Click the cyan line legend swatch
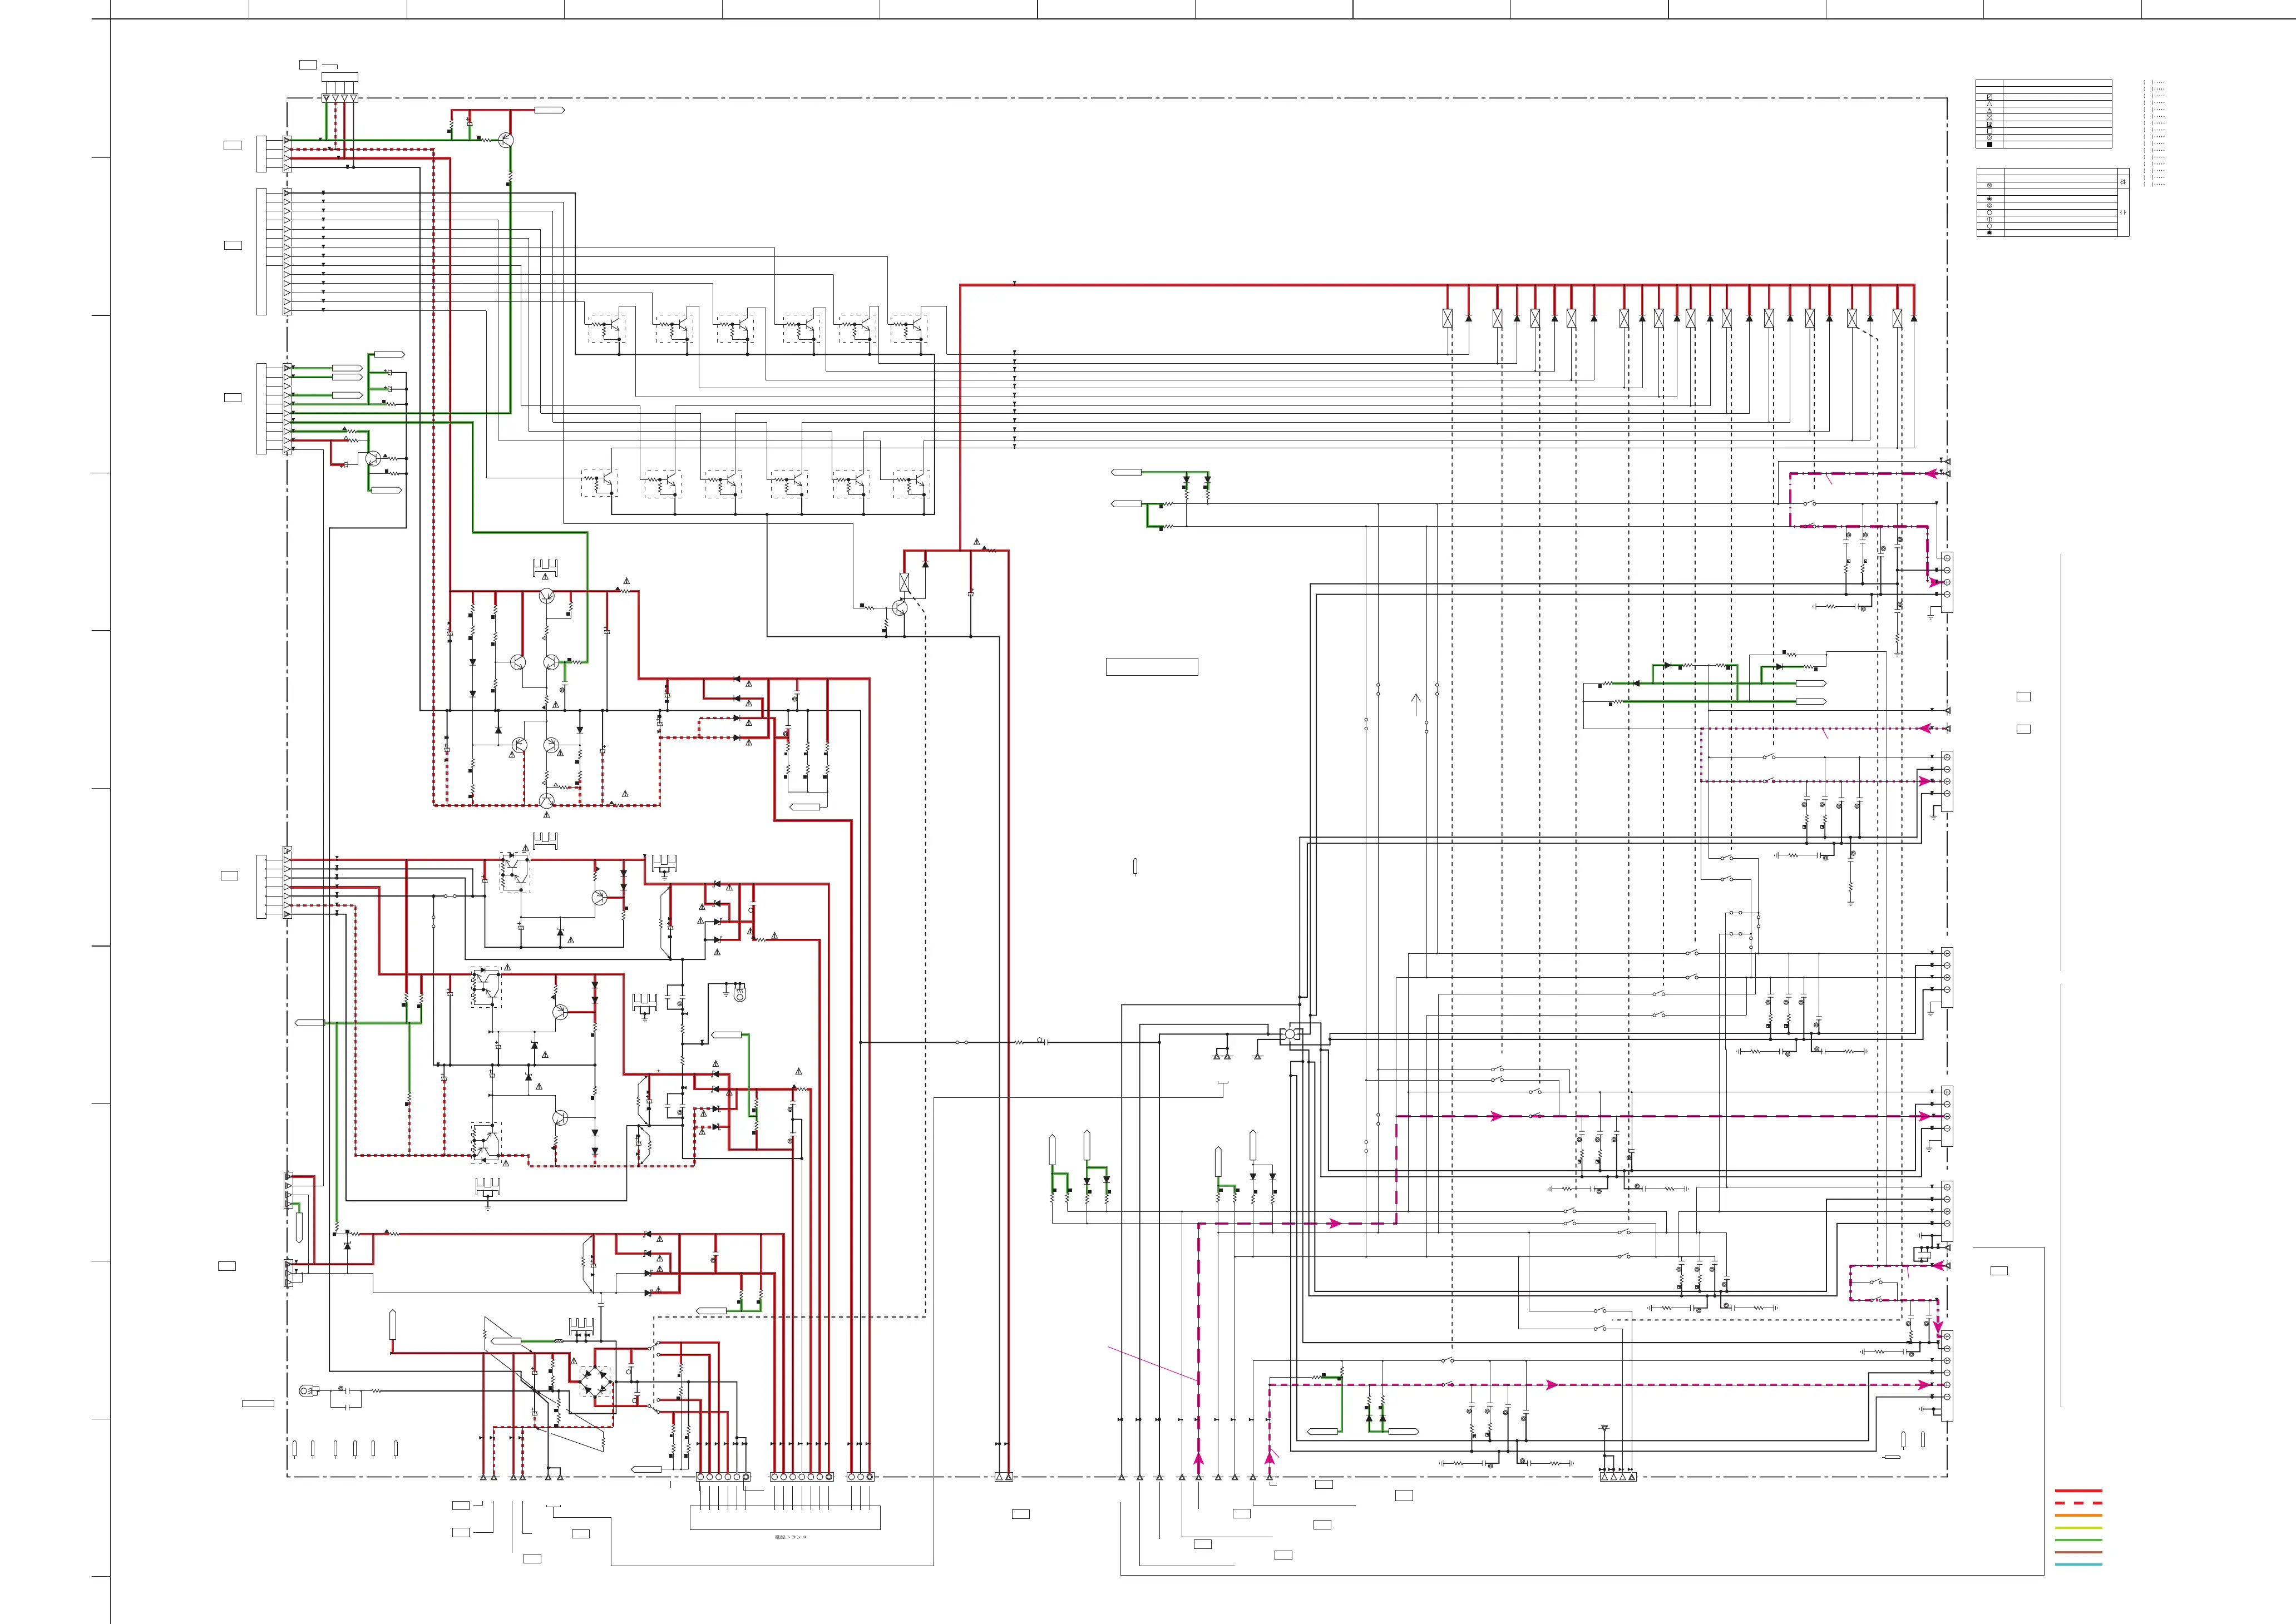The height and width of the screenshot is (1624, 2296). pyautogui.click(x=2079, y=1564)
